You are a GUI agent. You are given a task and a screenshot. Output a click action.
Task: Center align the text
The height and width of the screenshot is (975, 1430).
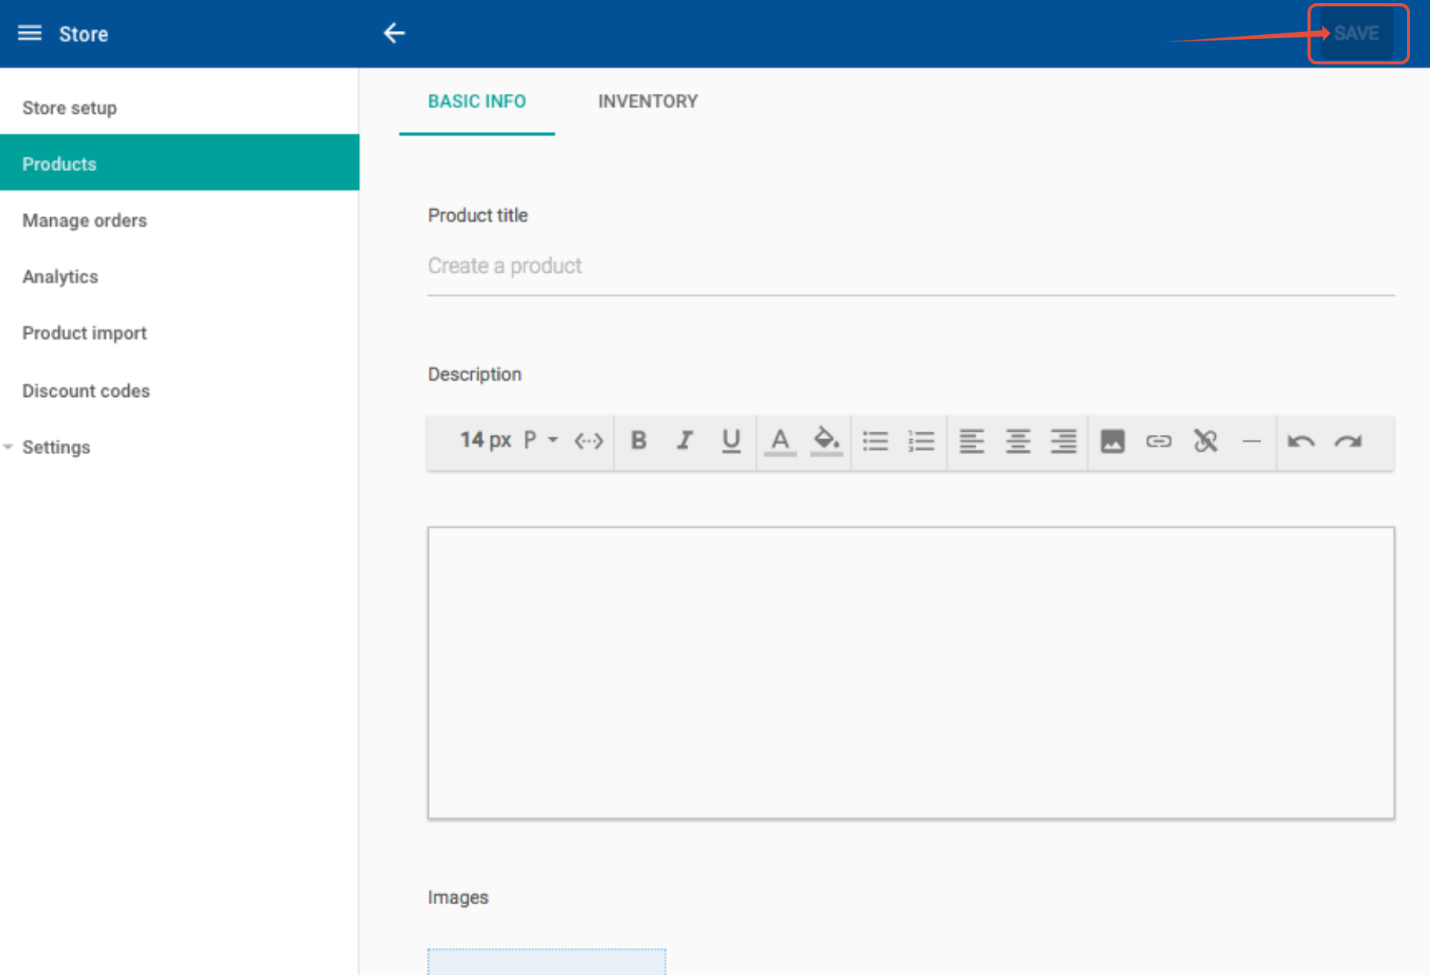[x=1018, y=441]
